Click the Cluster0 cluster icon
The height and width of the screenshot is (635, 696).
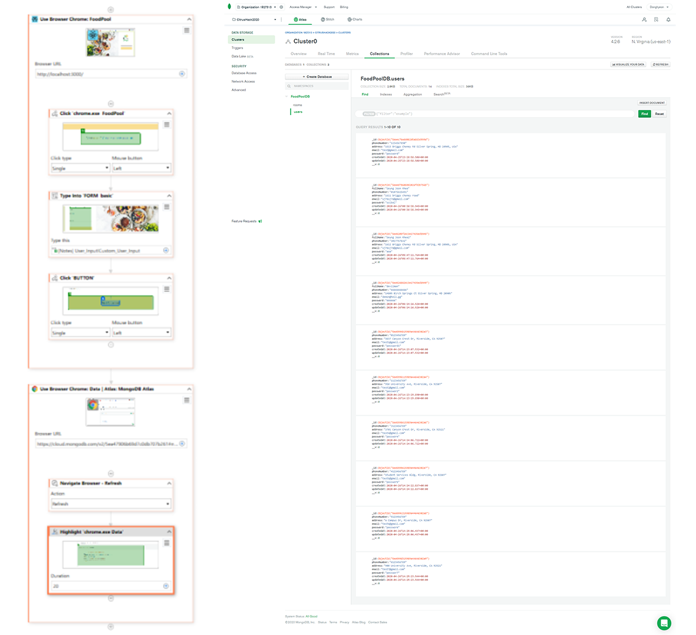288,41
